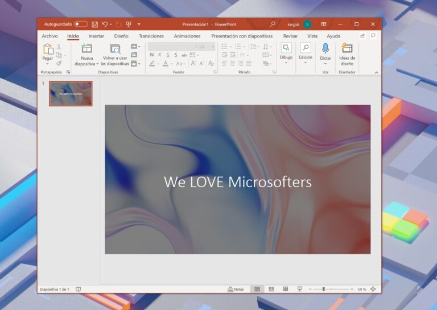Click the Nueva diapositiva icon
The width and height of the screenshot is (437, 310).
pos(86,48)
